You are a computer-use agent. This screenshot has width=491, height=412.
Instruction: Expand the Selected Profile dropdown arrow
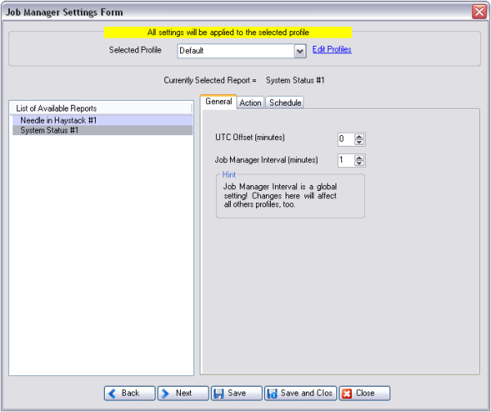click(300, 51)
